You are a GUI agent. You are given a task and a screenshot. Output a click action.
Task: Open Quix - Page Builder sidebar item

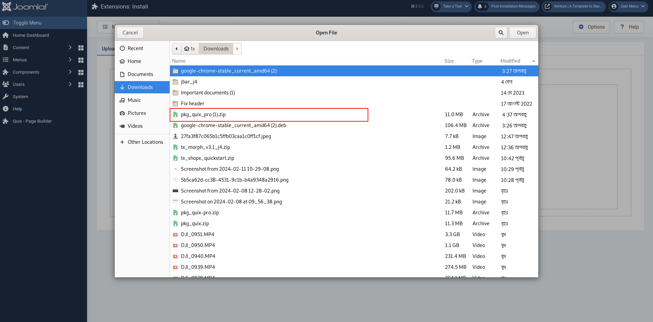(x=43, y=121)
